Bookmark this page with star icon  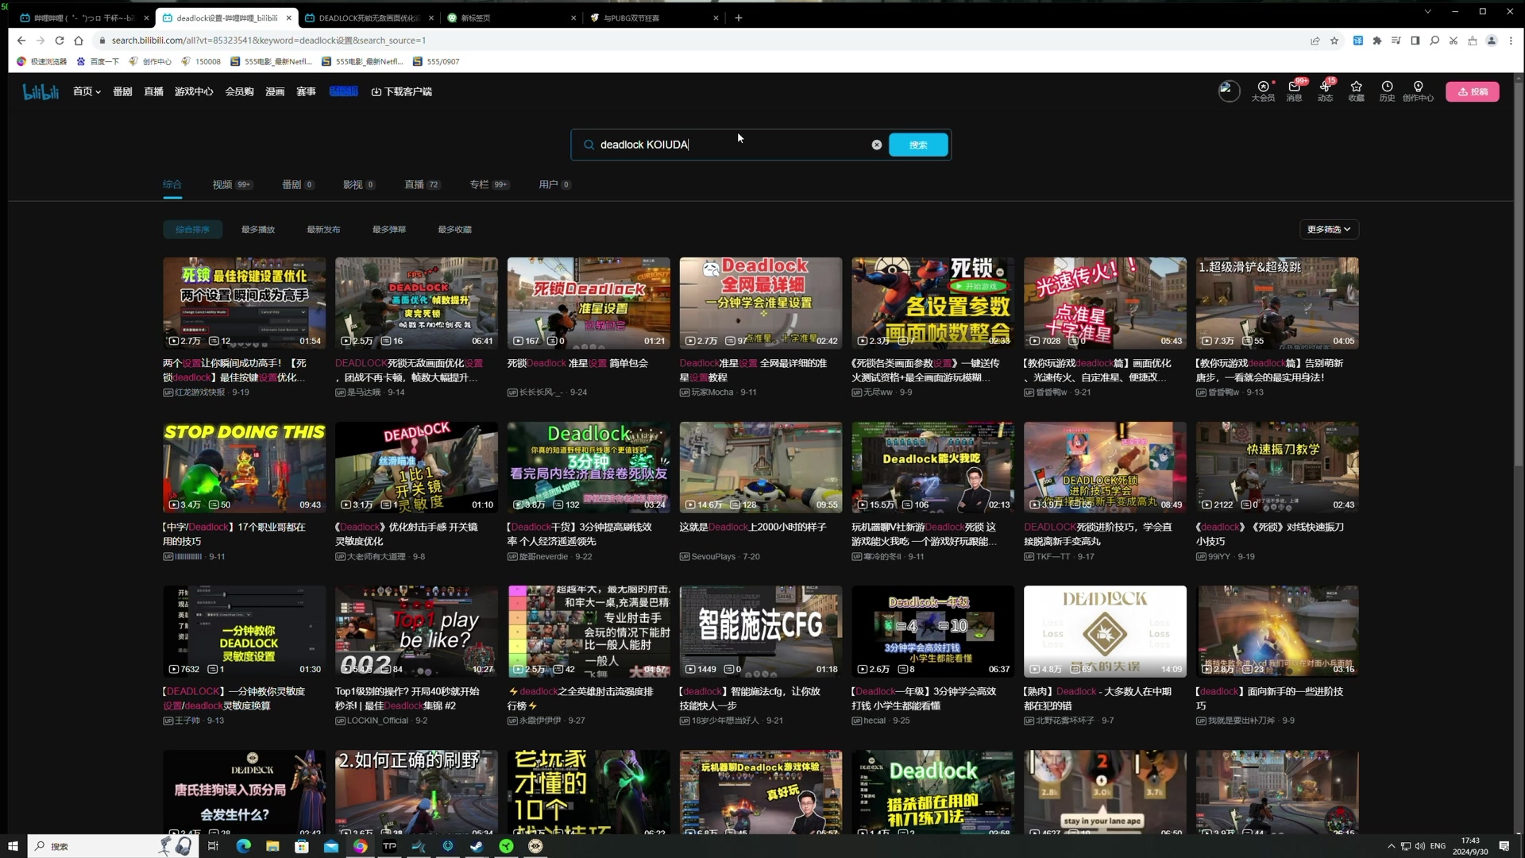1334,41
